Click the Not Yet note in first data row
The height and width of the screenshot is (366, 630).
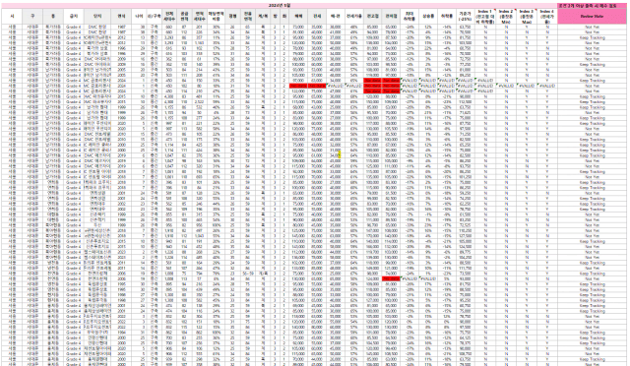point(592,27)
